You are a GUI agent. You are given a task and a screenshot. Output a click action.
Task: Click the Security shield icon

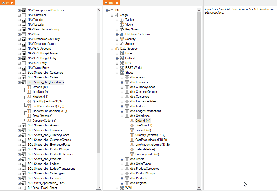122,39
